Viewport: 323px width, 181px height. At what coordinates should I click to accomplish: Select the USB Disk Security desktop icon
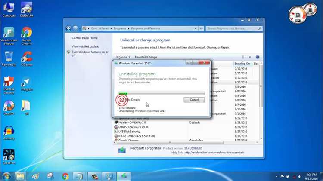click(x=9, y=85)
